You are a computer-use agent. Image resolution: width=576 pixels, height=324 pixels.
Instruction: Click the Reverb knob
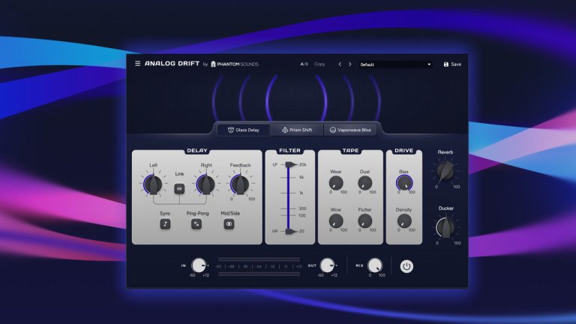pos(445,171)
